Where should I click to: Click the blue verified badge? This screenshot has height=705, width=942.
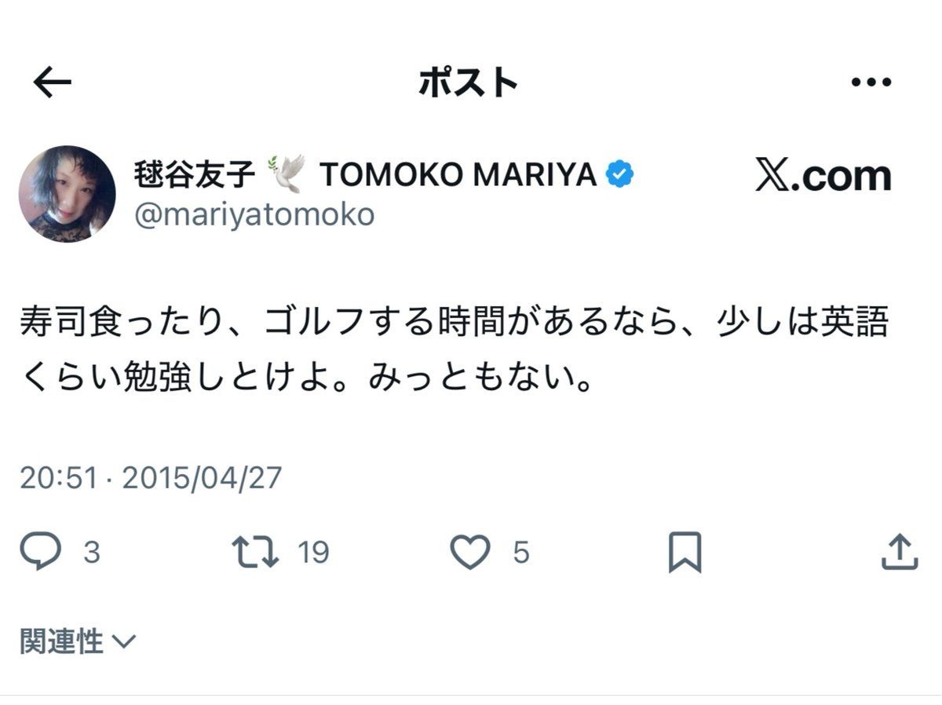point(619,174)
